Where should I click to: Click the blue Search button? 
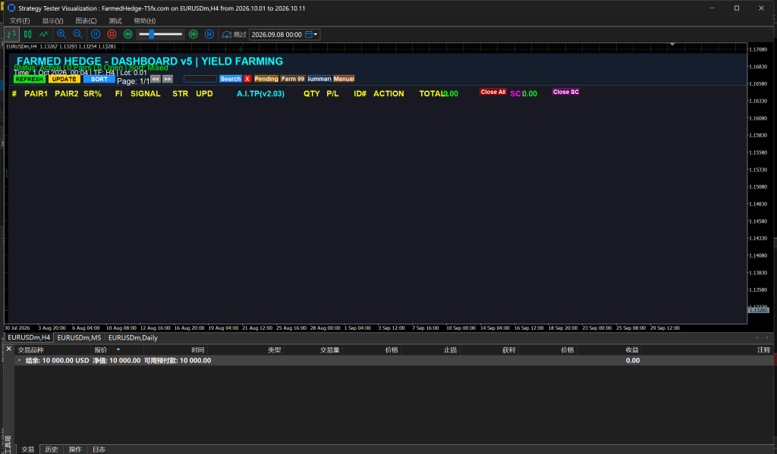(231, 79)
